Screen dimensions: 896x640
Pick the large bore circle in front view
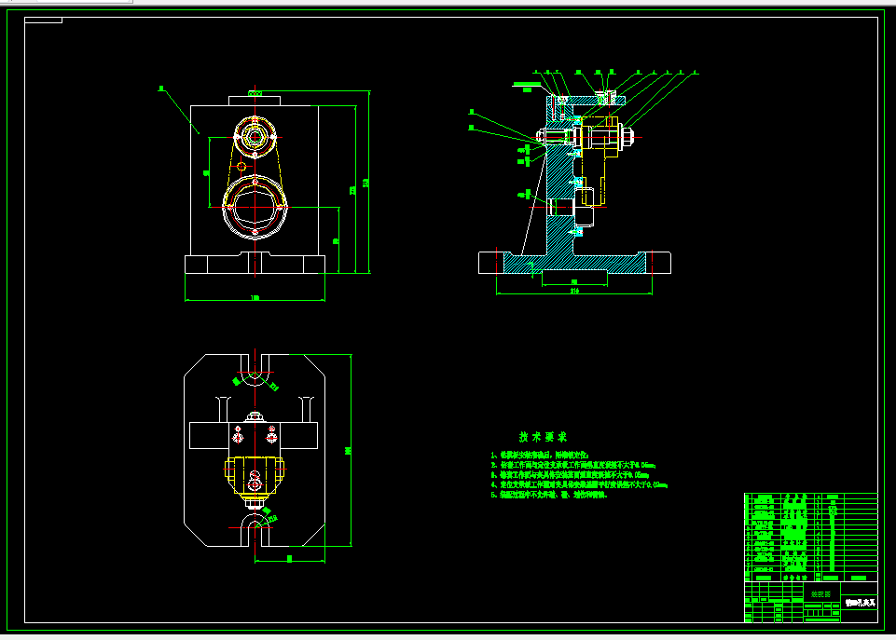(255, 207)
